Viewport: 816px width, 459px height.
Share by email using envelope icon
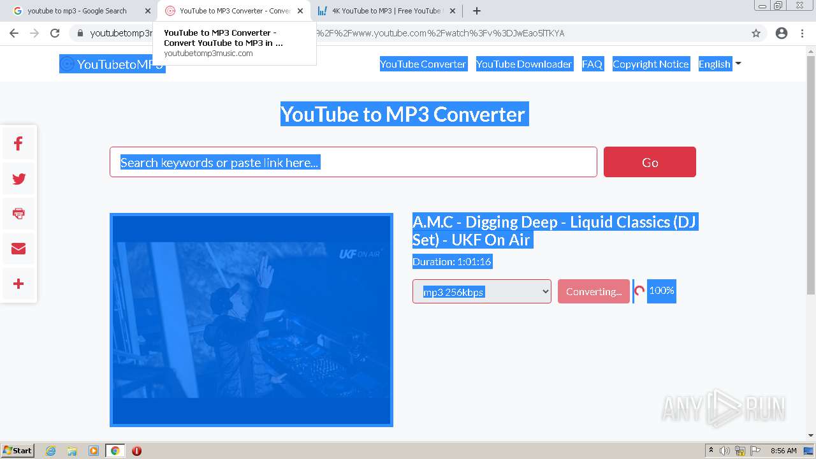click(x=18, y=249)
